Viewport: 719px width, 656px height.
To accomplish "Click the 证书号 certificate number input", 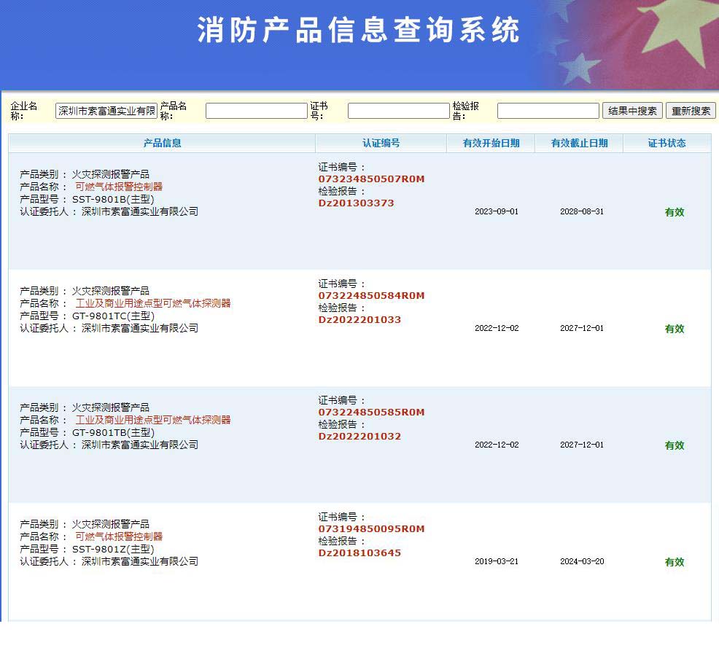I will tap(398, 111).
